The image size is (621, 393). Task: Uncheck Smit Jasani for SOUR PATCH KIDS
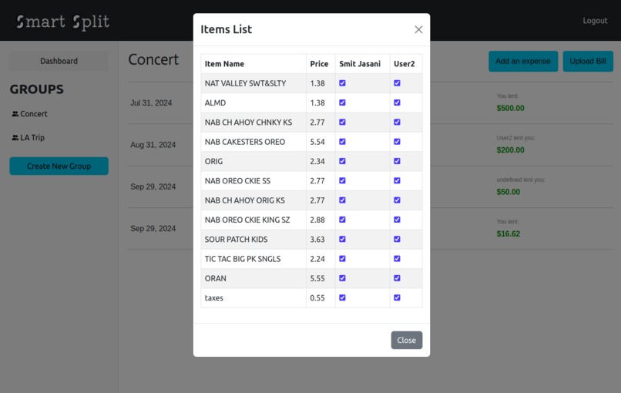point(343,240)
